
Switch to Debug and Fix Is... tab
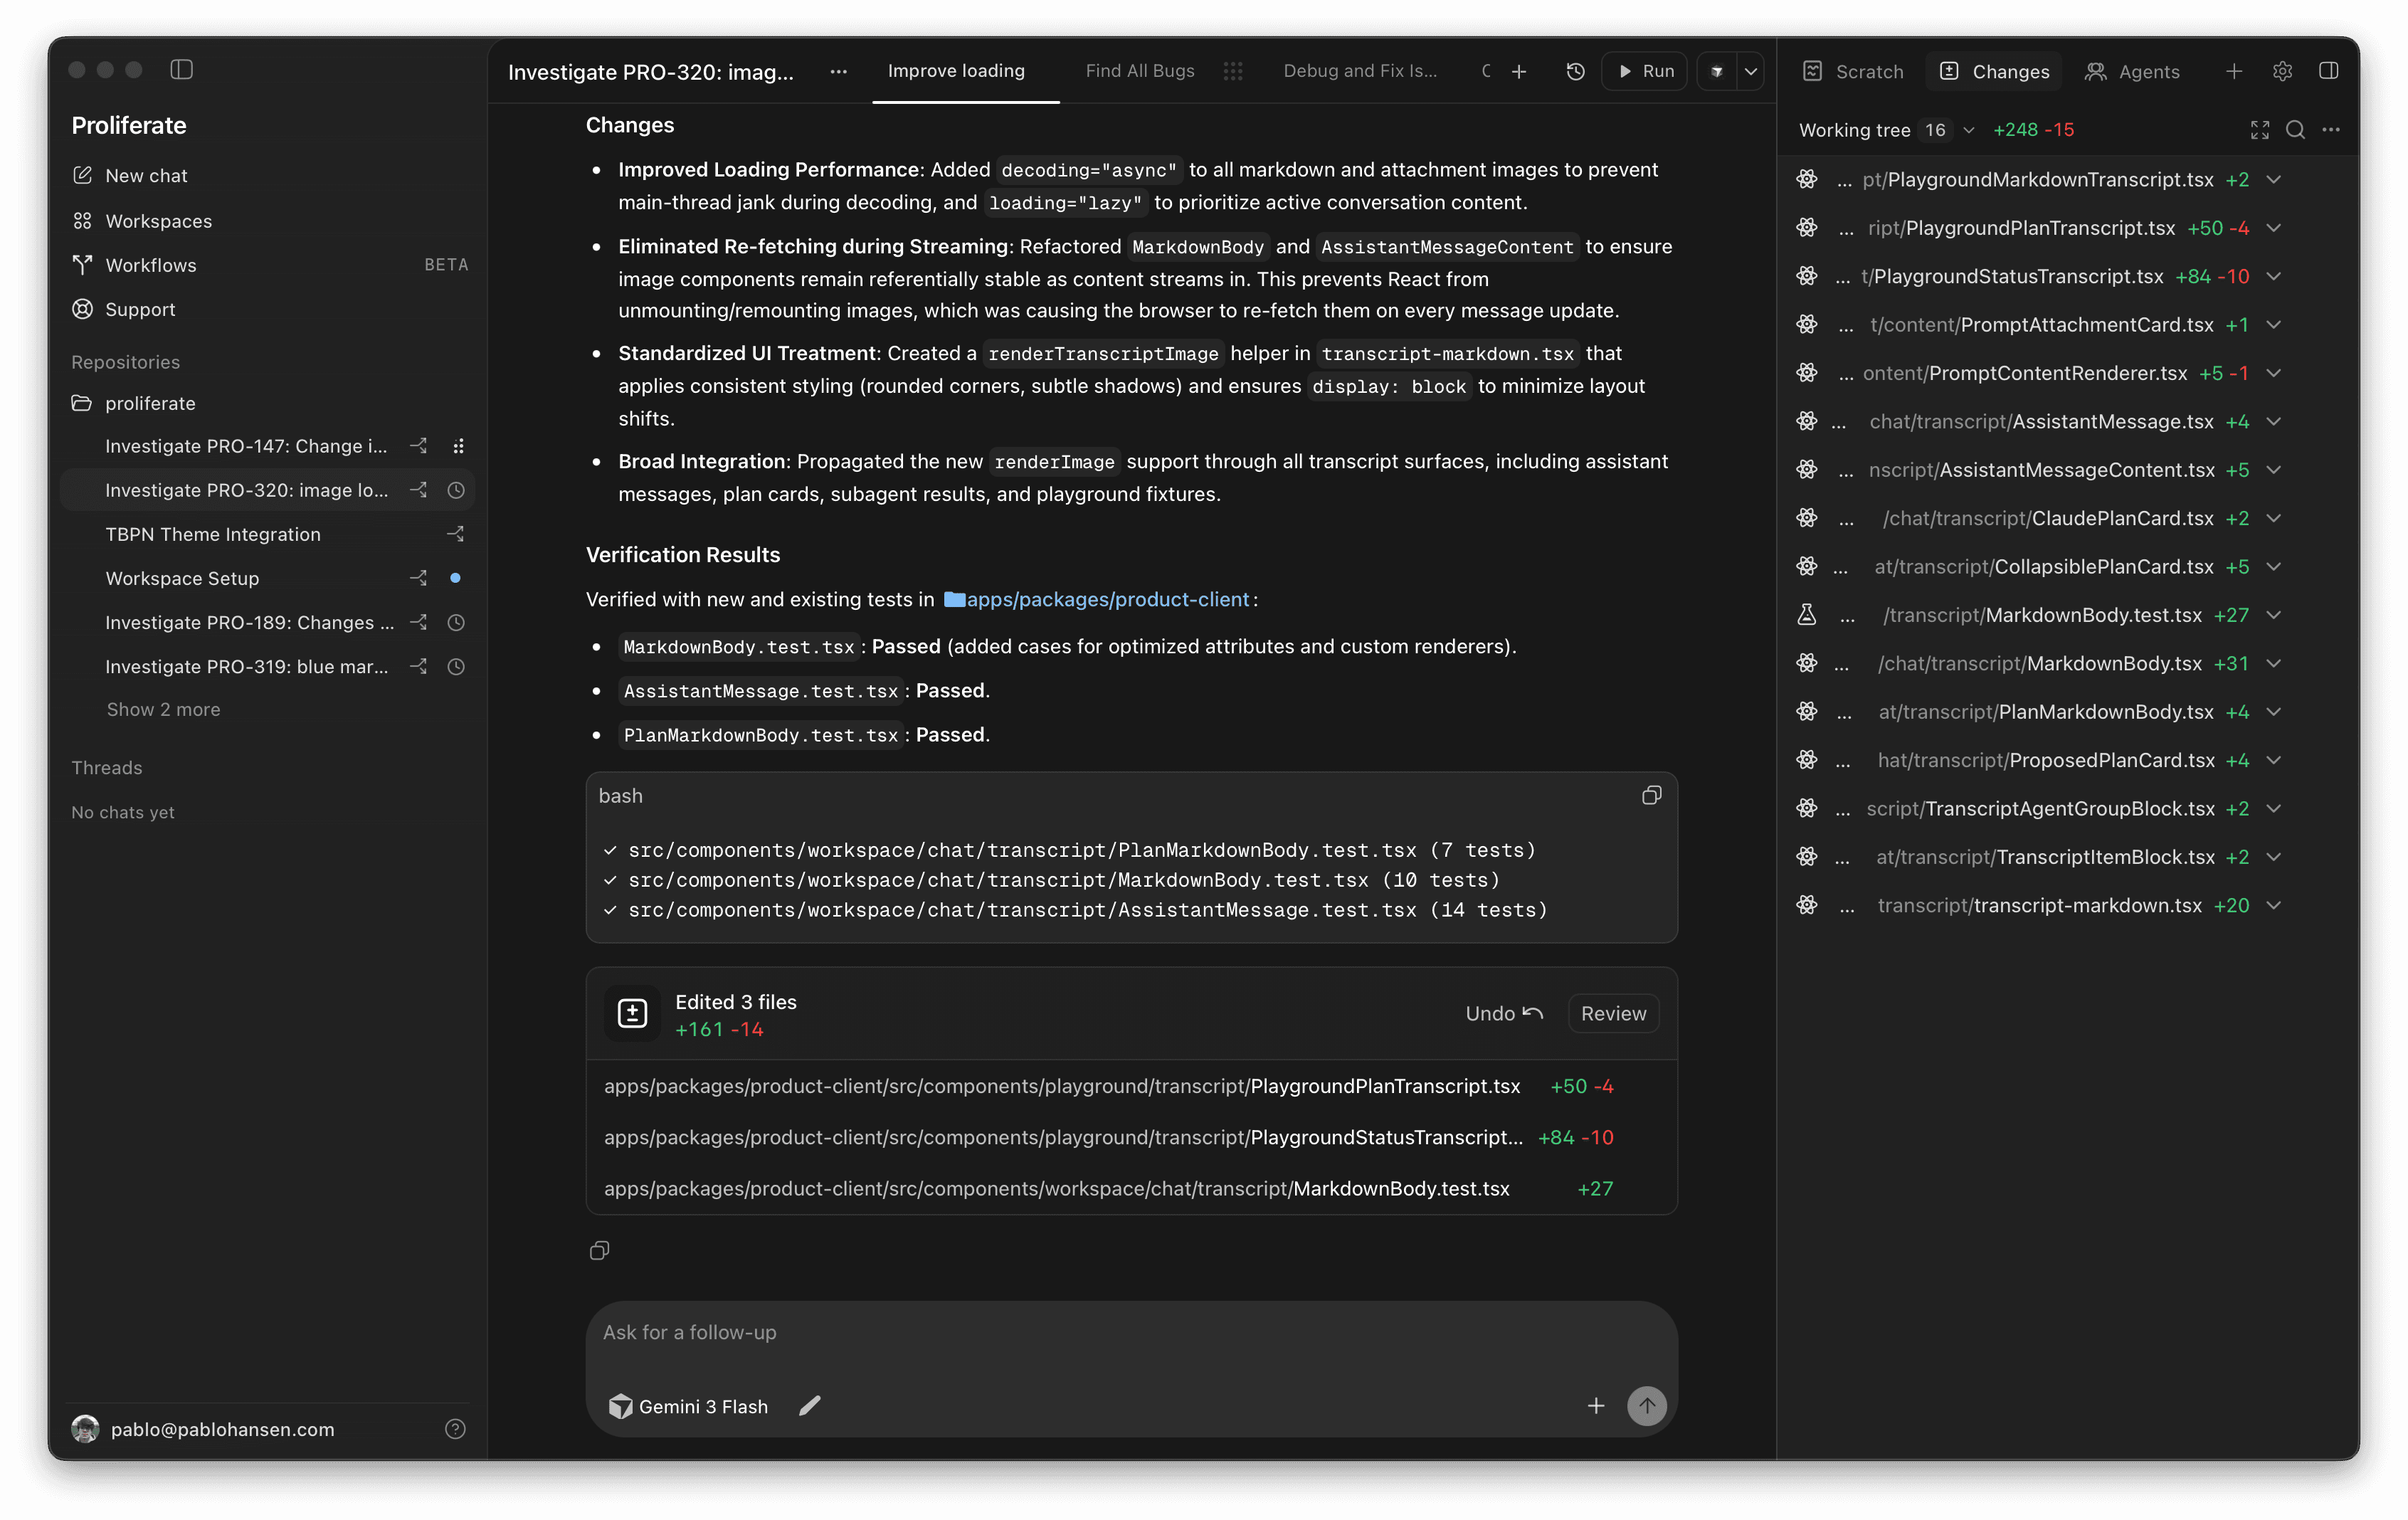(x=1360, y=71)
